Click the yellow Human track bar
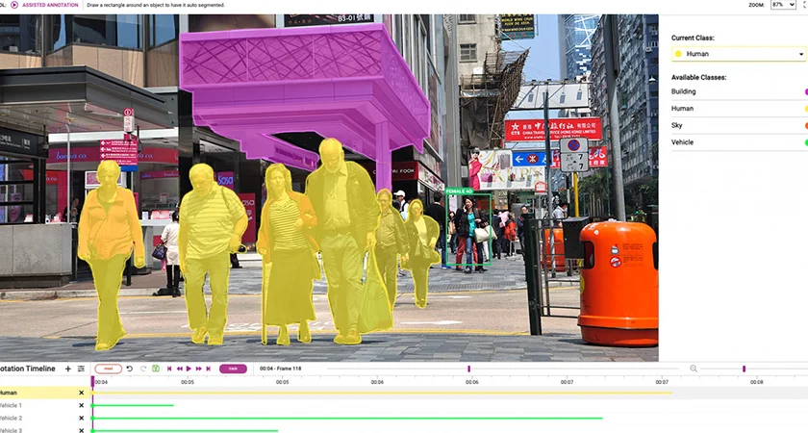Image resolution: width=808 pixels, height=433 pixels. point(383,393)
